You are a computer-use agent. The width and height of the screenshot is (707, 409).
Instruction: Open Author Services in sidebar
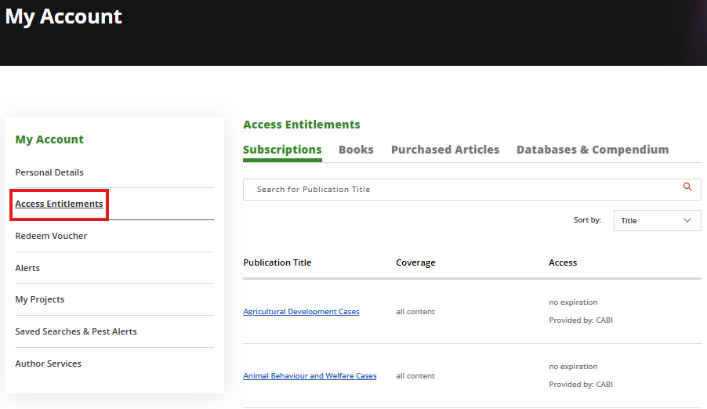click(x=49, y=364)
